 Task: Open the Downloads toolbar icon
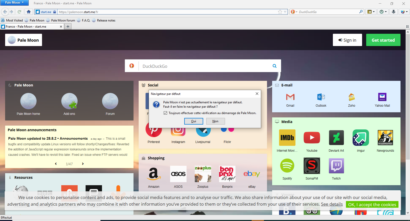click(394, 12)
